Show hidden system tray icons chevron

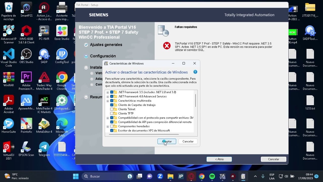tap(255, 176)
